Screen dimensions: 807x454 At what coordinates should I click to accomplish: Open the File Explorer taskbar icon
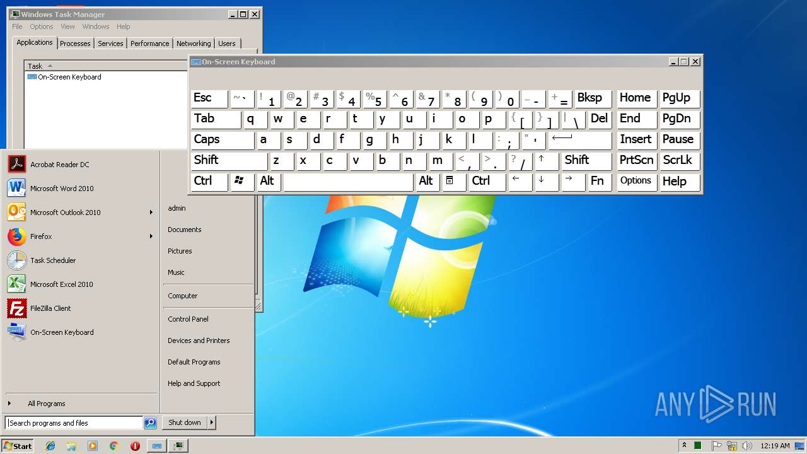click(71, 446)
